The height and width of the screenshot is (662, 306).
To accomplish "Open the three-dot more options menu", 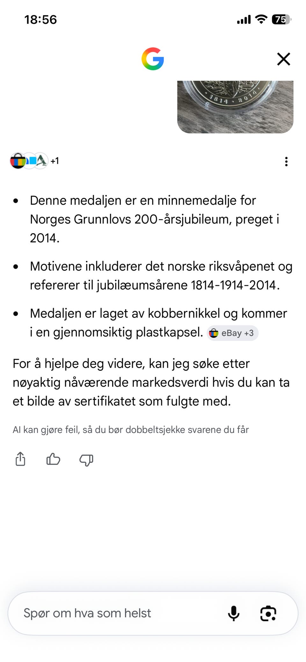I will [286, 162].
